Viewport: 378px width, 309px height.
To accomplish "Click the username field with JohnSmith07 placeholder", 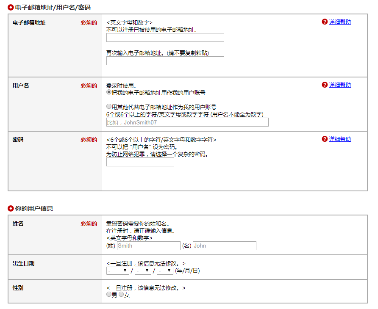I will (187, 122).
